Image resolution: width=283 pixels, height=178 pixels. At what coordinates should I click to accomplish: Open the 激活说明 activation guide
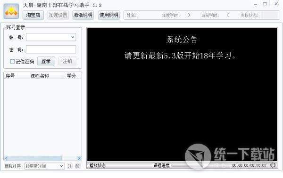[83, 15]
